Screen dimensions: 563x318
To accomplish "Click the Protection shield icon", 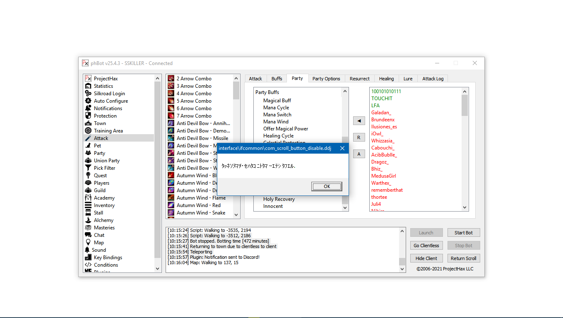I will [x=88, y=116].
